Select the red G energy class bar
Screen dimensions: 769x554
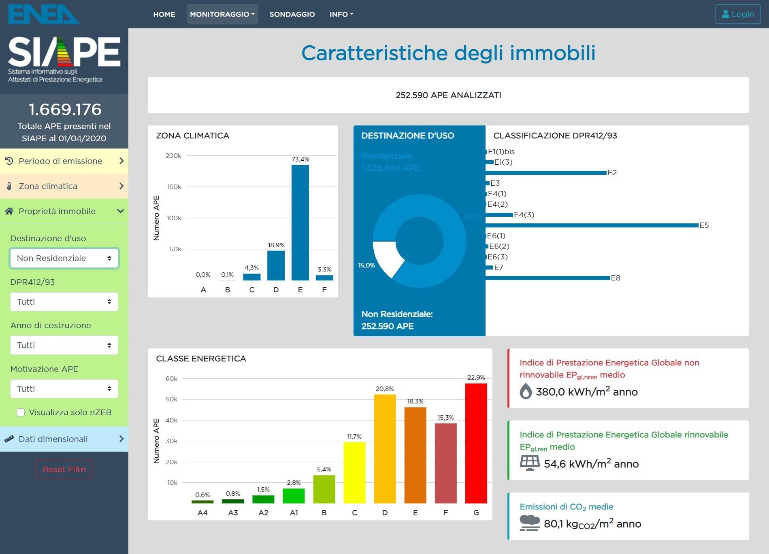click(476, 443)
